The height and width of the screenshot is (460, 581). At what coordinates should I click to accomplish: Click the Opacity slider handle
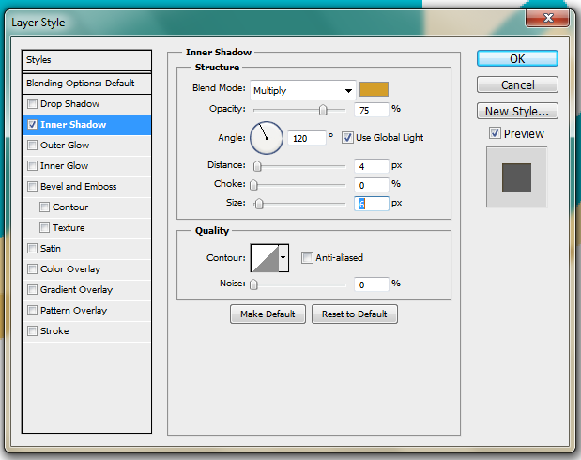(x=323, y=110)
